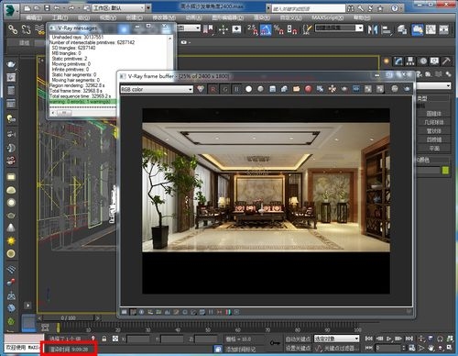Click the current frame number field
The image size is (458, 356).
click(x=388, y=348)
